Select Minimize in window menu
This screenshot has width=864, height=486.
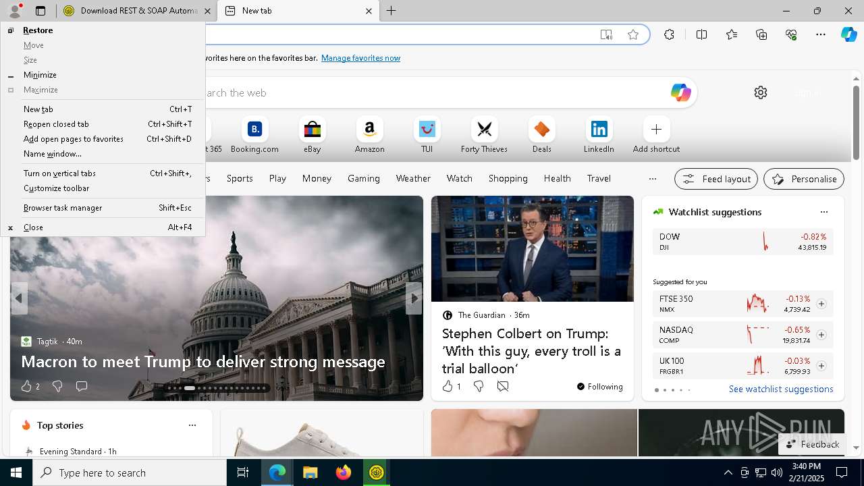(x=103, y=75)
